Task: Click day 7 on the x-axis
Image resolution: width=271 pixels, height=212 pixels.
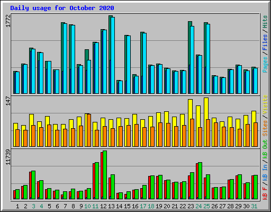Action: 65,206
